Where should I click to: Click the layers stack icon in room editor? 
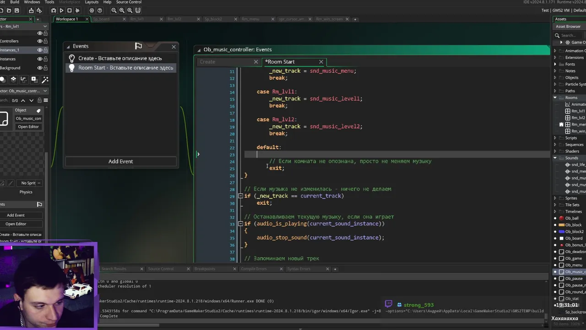coord(13,79)
